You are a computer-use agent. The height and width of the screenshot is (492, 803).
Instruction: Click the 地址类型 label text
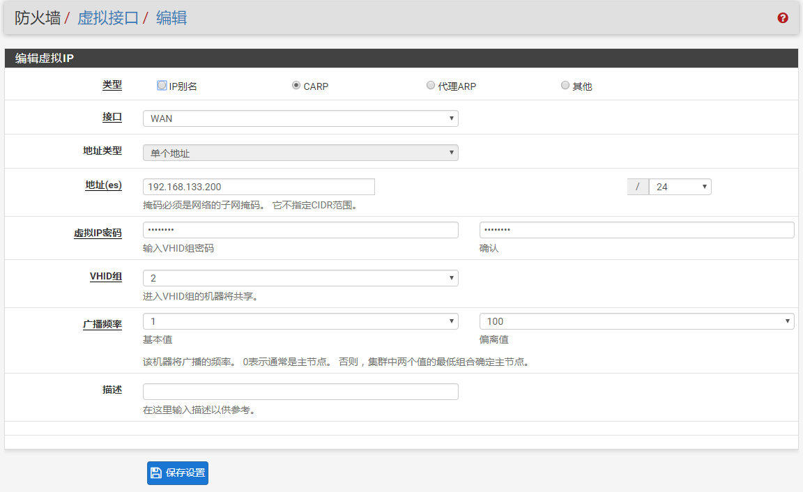tap(102, 151)
